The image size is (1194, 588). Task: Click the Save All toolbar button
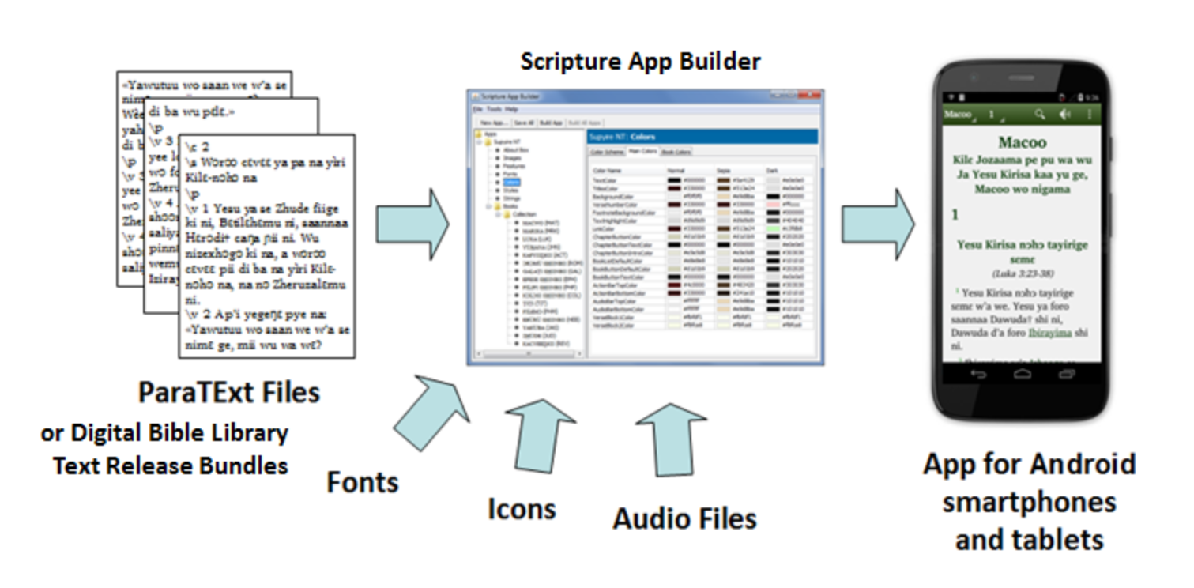[524, 122]
